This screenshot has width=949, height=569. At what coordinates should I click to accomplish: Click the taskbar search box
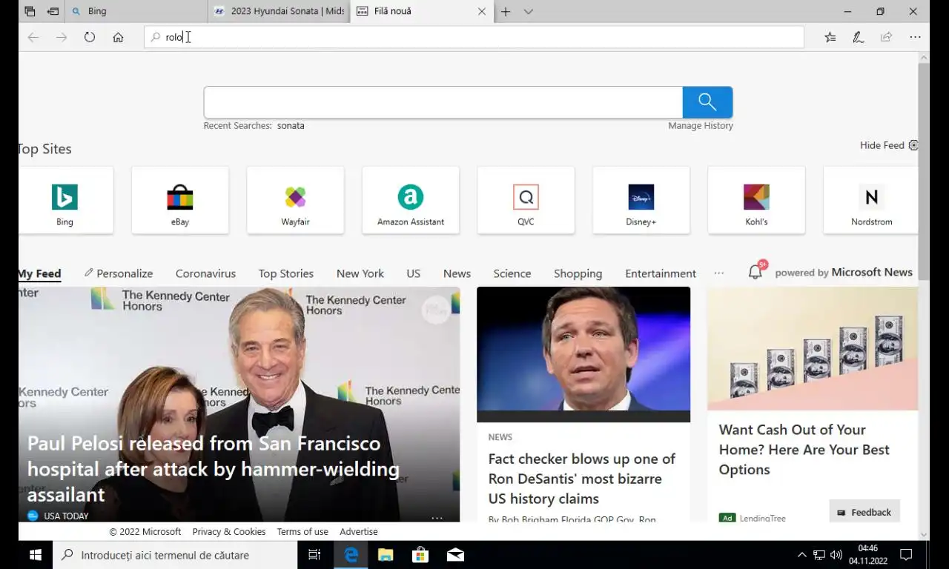pos(175,555)
